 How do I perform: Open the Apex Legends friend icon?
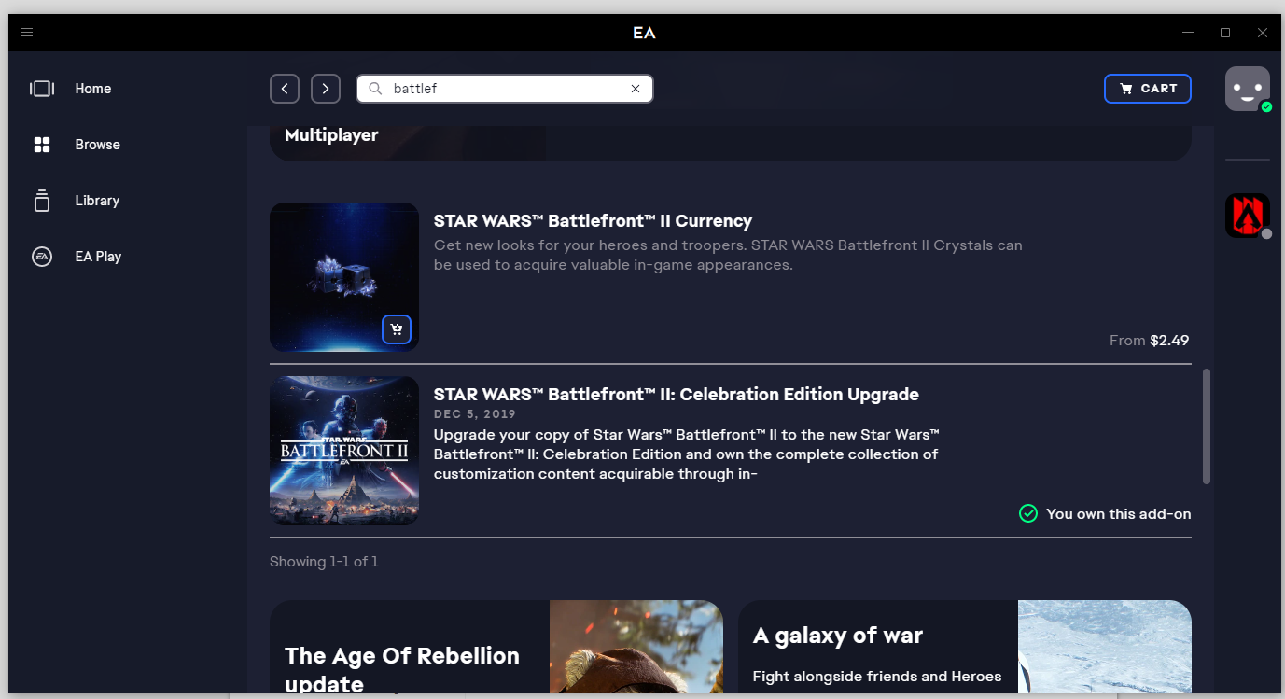(1248, 216)
